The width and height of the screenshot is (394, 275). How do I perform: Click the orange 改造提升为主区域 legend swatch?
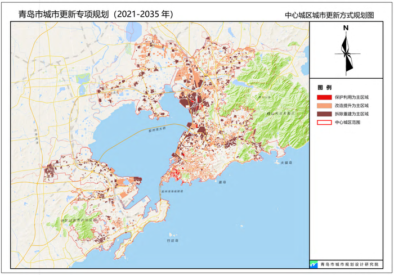[x=324, y=106]
